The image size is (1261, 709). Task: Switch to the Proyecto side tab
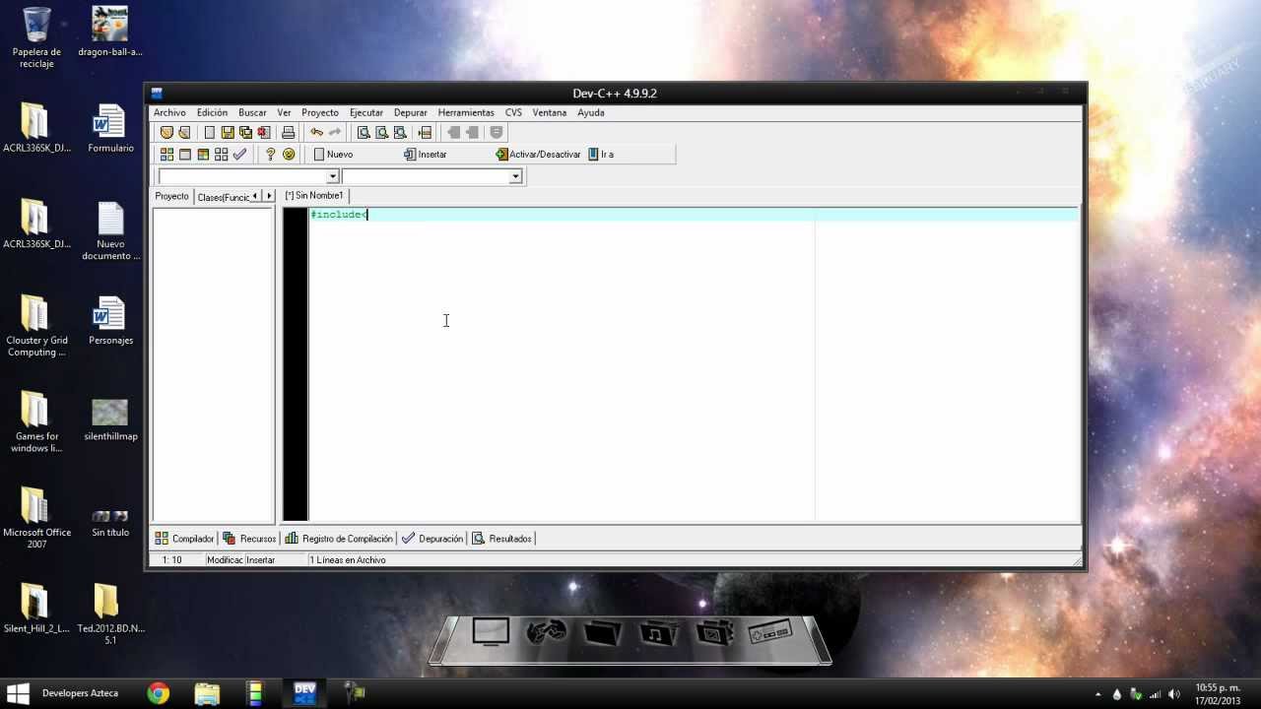tap(171, 196)
